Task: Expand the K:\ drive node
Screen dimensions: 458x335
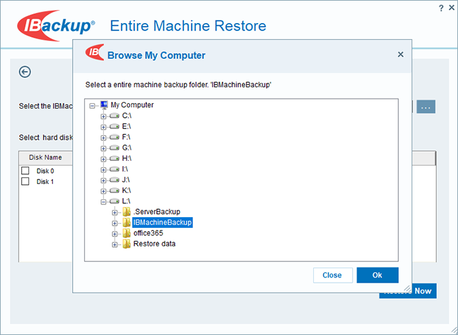Action: tap(103, 191)
